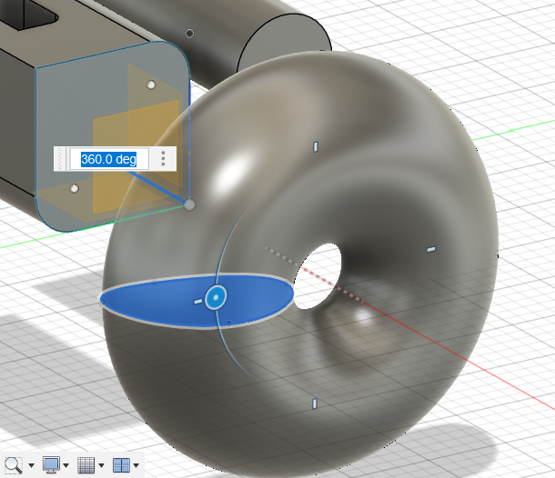Open the angle field's three-dot options menu
The height and width of the screenshot is (478, 555).
point(163,159)
